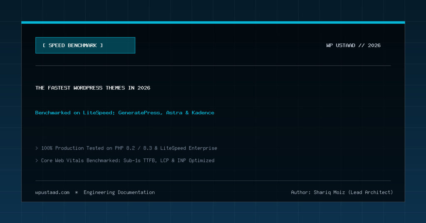Click the 'WP USTAAD // 2026' label

[x=353, y=46]
